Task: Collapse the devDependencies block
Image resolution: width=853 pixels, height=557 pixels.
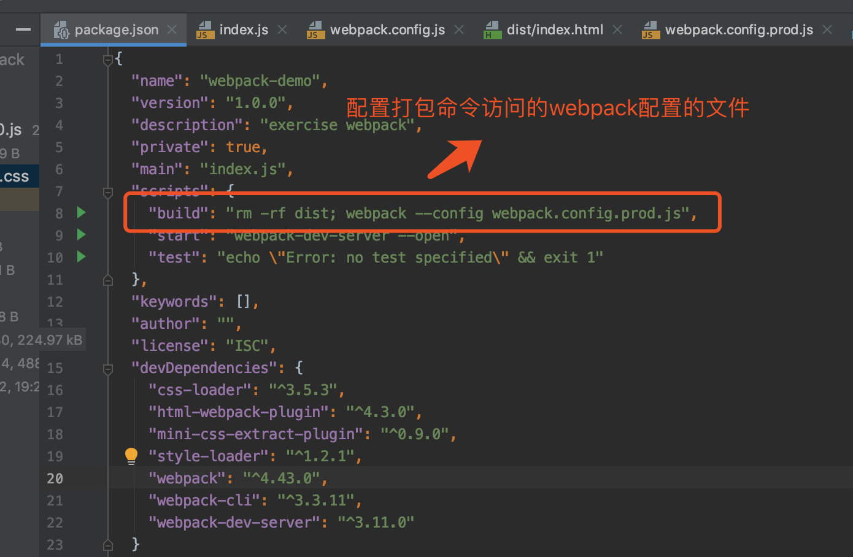Action: pos(108,369)
